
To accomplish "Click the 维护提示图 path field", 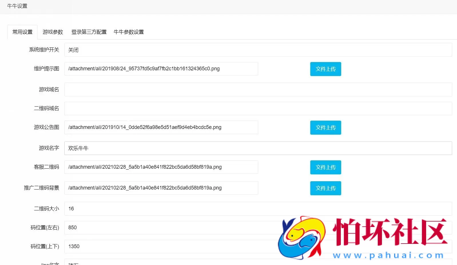I will tap(161, 69).
